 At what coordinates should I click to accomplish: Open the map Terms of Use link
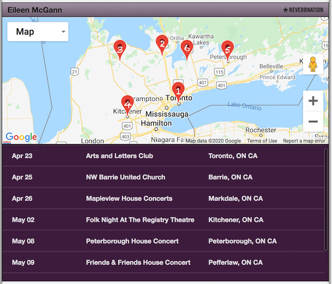(262, 141)
